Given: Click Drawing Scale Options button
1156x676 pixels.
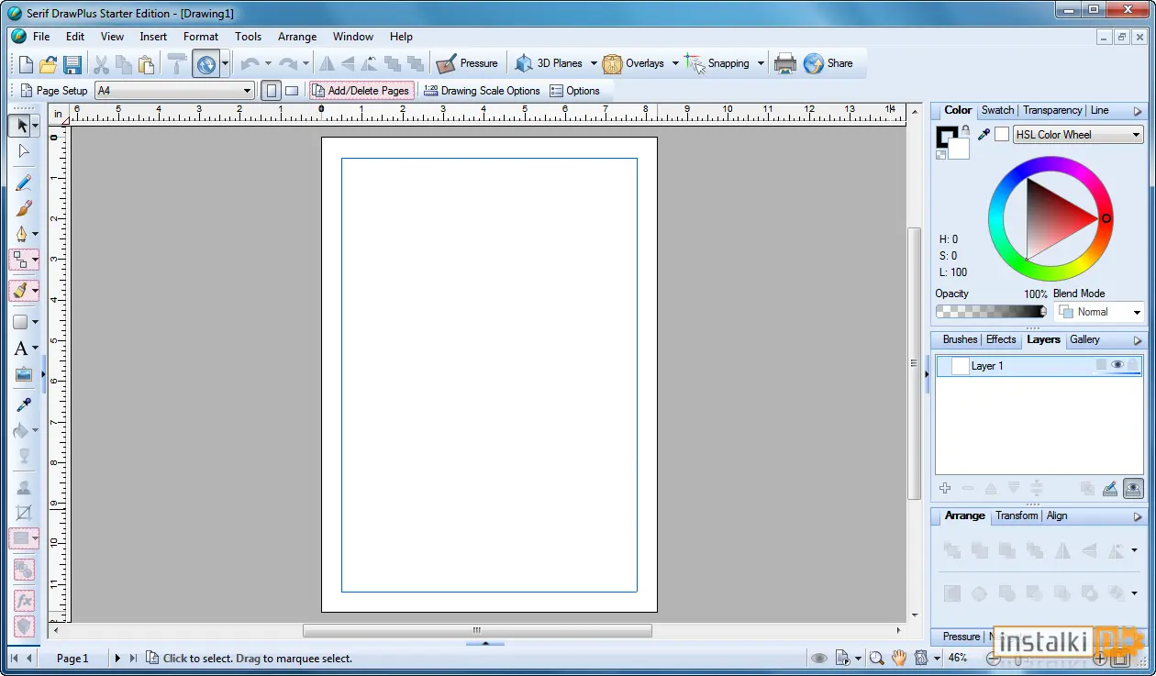Looking at the screenshot, I should (482, 91).
